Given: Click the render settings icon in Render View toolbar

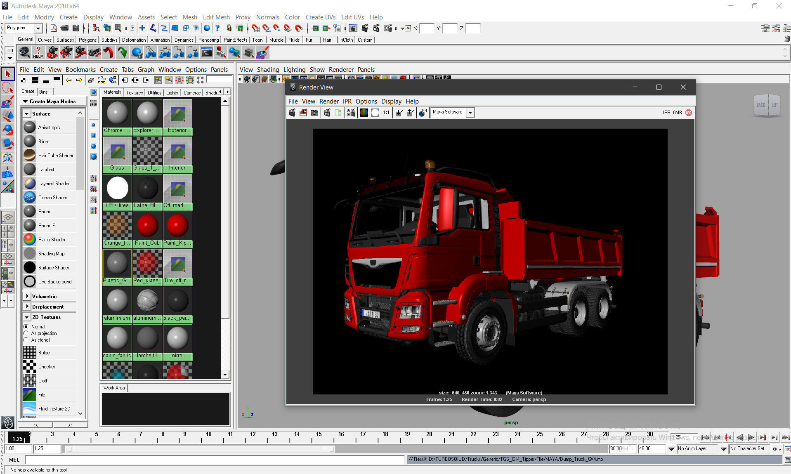Looking at the screenshot, I should (351, 112).
